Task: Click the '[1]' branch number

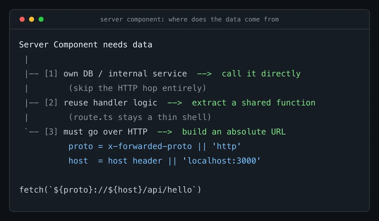Action: pos(51,74)
